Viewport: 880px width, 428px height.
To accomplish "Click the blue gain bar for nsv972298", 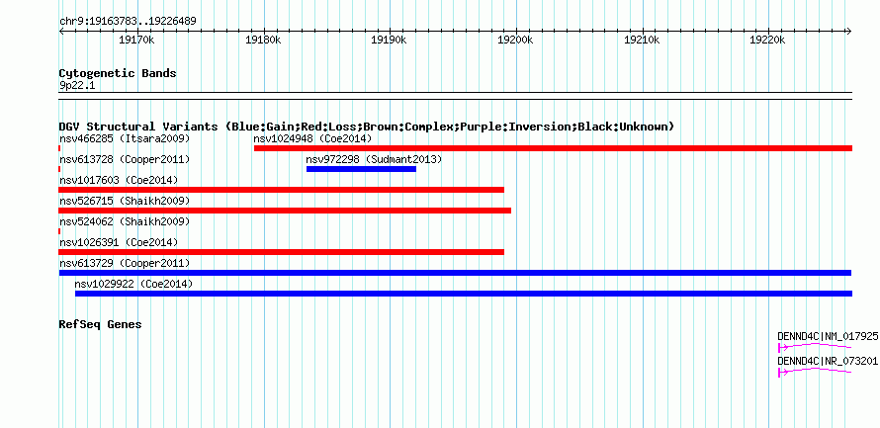I will (x=361, y=169).
